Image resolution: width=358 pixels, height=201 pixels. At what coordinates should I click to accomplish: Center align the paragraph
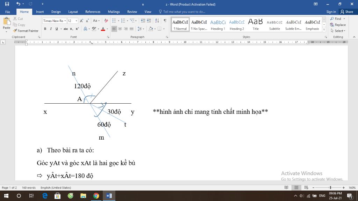(x=120, y=29)
